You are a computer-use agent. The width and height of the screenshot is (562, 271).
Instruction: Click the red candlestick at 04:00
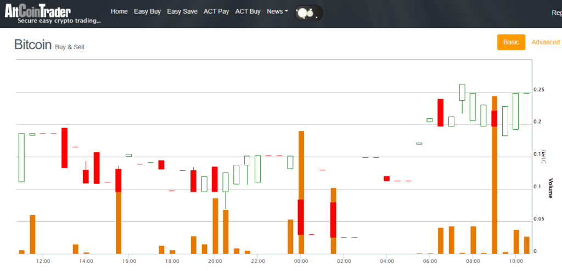(387, 178)
